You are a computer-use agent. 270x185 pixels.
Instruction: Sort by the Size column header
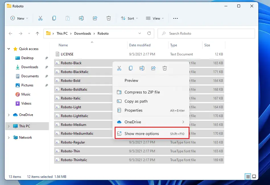[x=207, y=45]
